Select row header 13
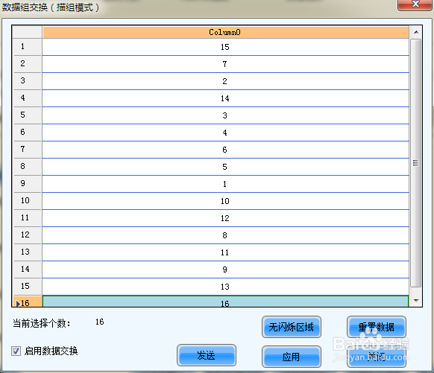Screen dimensions: 434x373 click(x=28, y=252)
